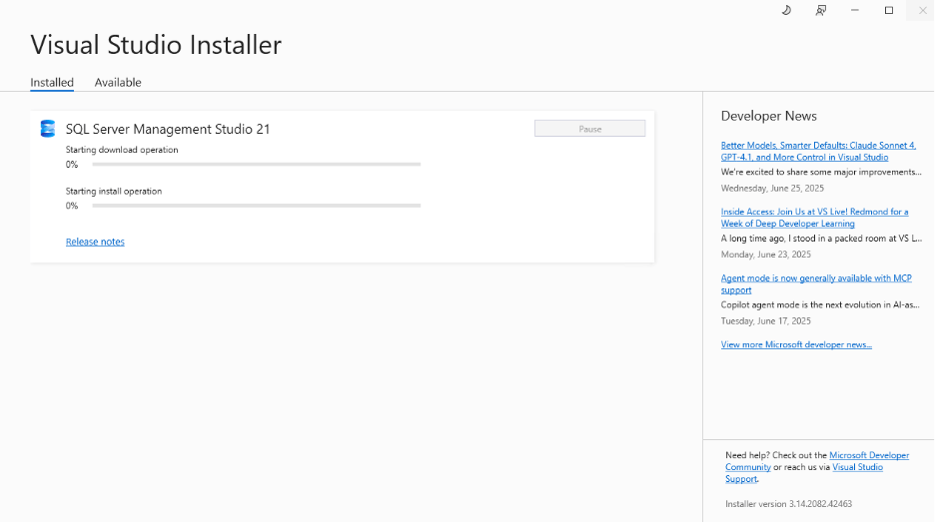Minimize the Visual Studio Installer window
Image resolution: width=935 pixels, height=522 pixels.
(x=855, y=10)
